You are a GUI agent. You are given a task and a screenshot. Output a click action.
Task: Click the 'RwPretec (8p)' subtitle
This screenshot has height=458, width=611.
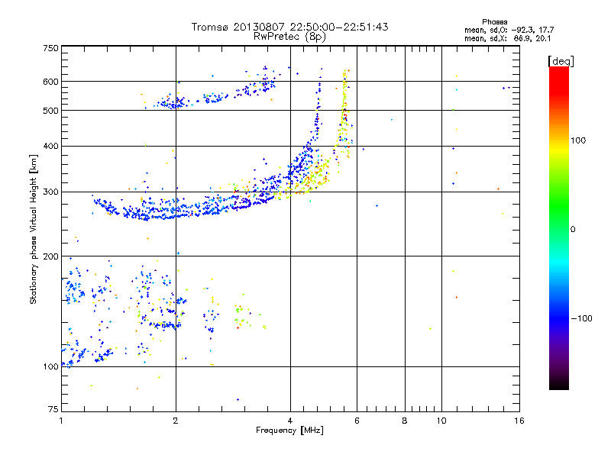289,37
